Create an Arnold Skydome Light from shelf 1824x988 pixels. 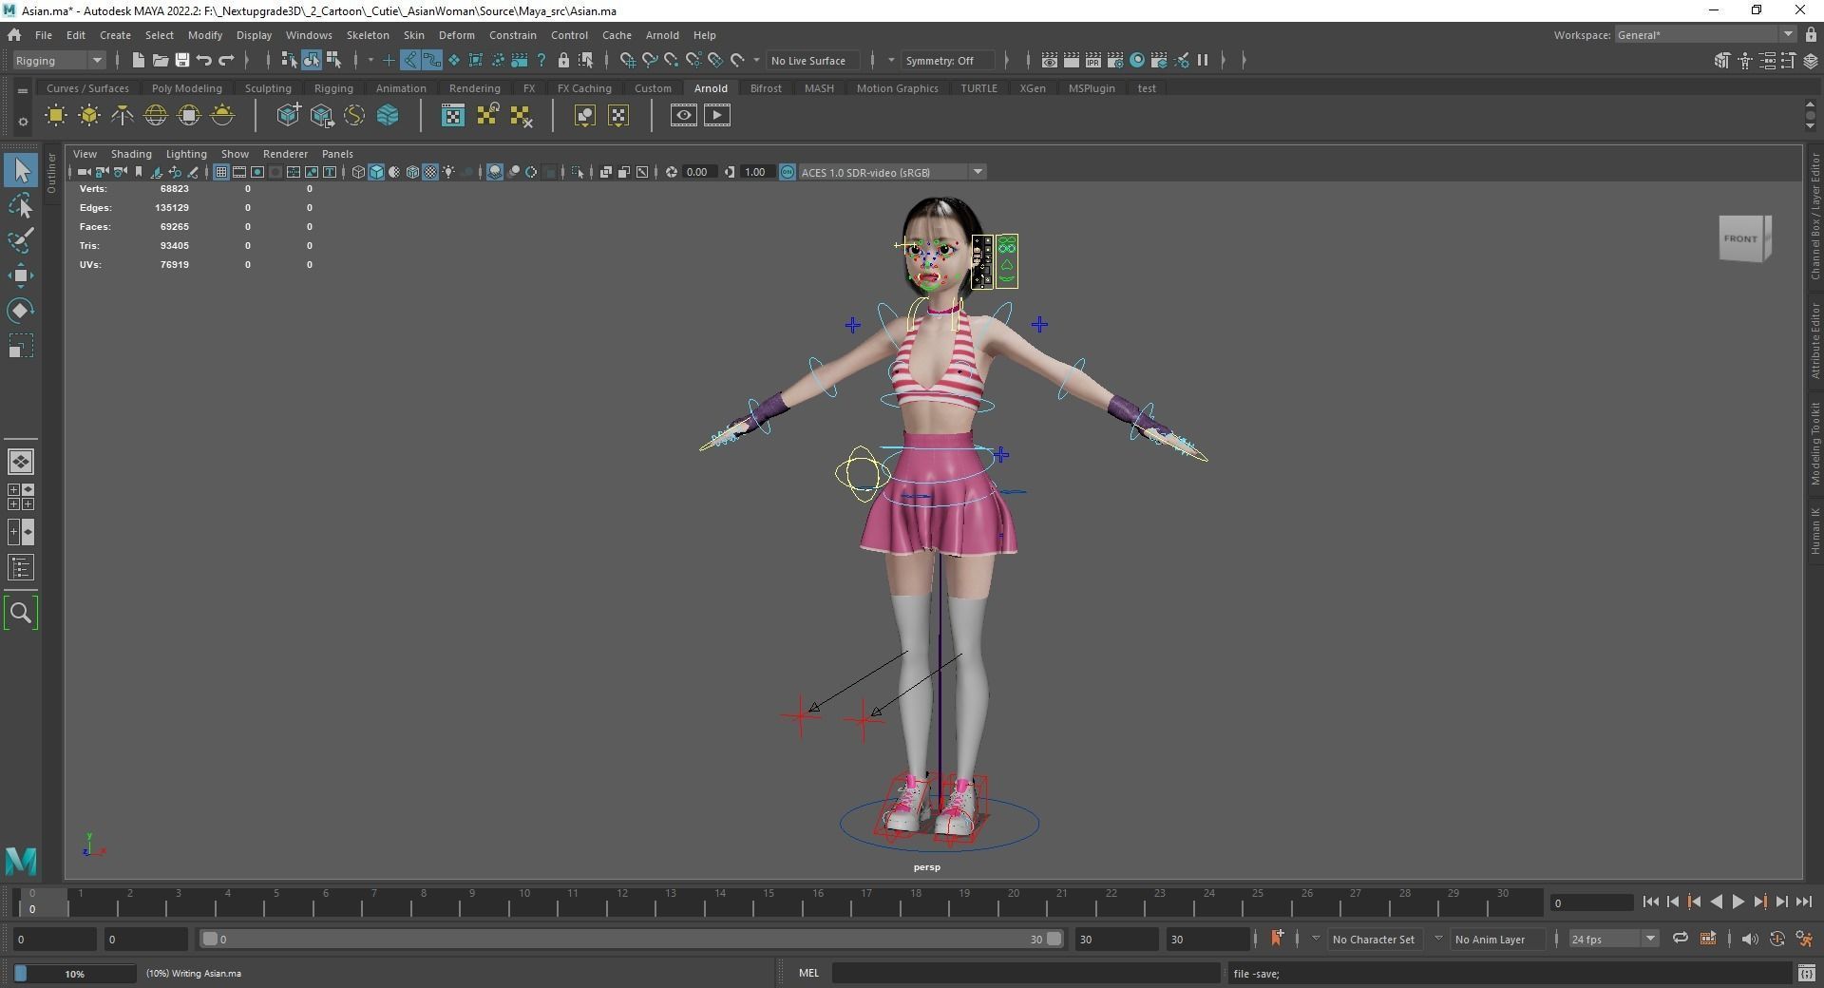tap(156, 116)
